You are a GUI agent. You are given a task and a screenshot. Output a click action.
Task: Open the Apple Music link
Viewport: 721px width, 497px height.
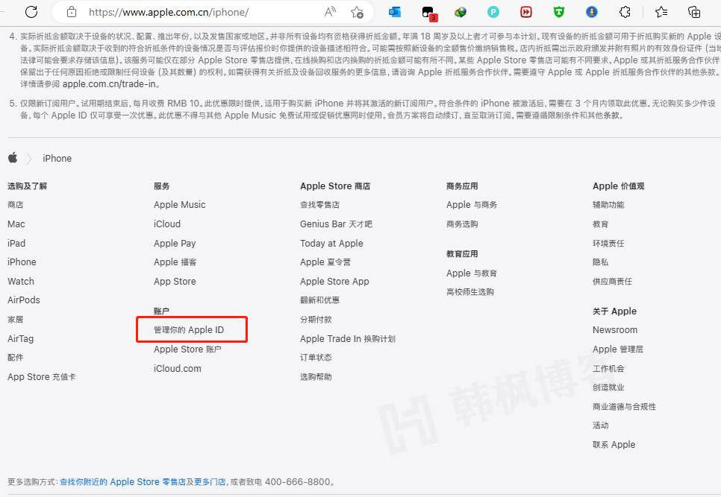pyautogui.click(x=179, y=204)
